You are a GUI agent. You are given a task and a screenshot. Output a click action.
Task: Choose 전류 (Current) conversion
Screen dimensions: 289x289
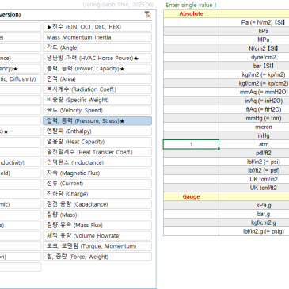(x=97, y=184)
